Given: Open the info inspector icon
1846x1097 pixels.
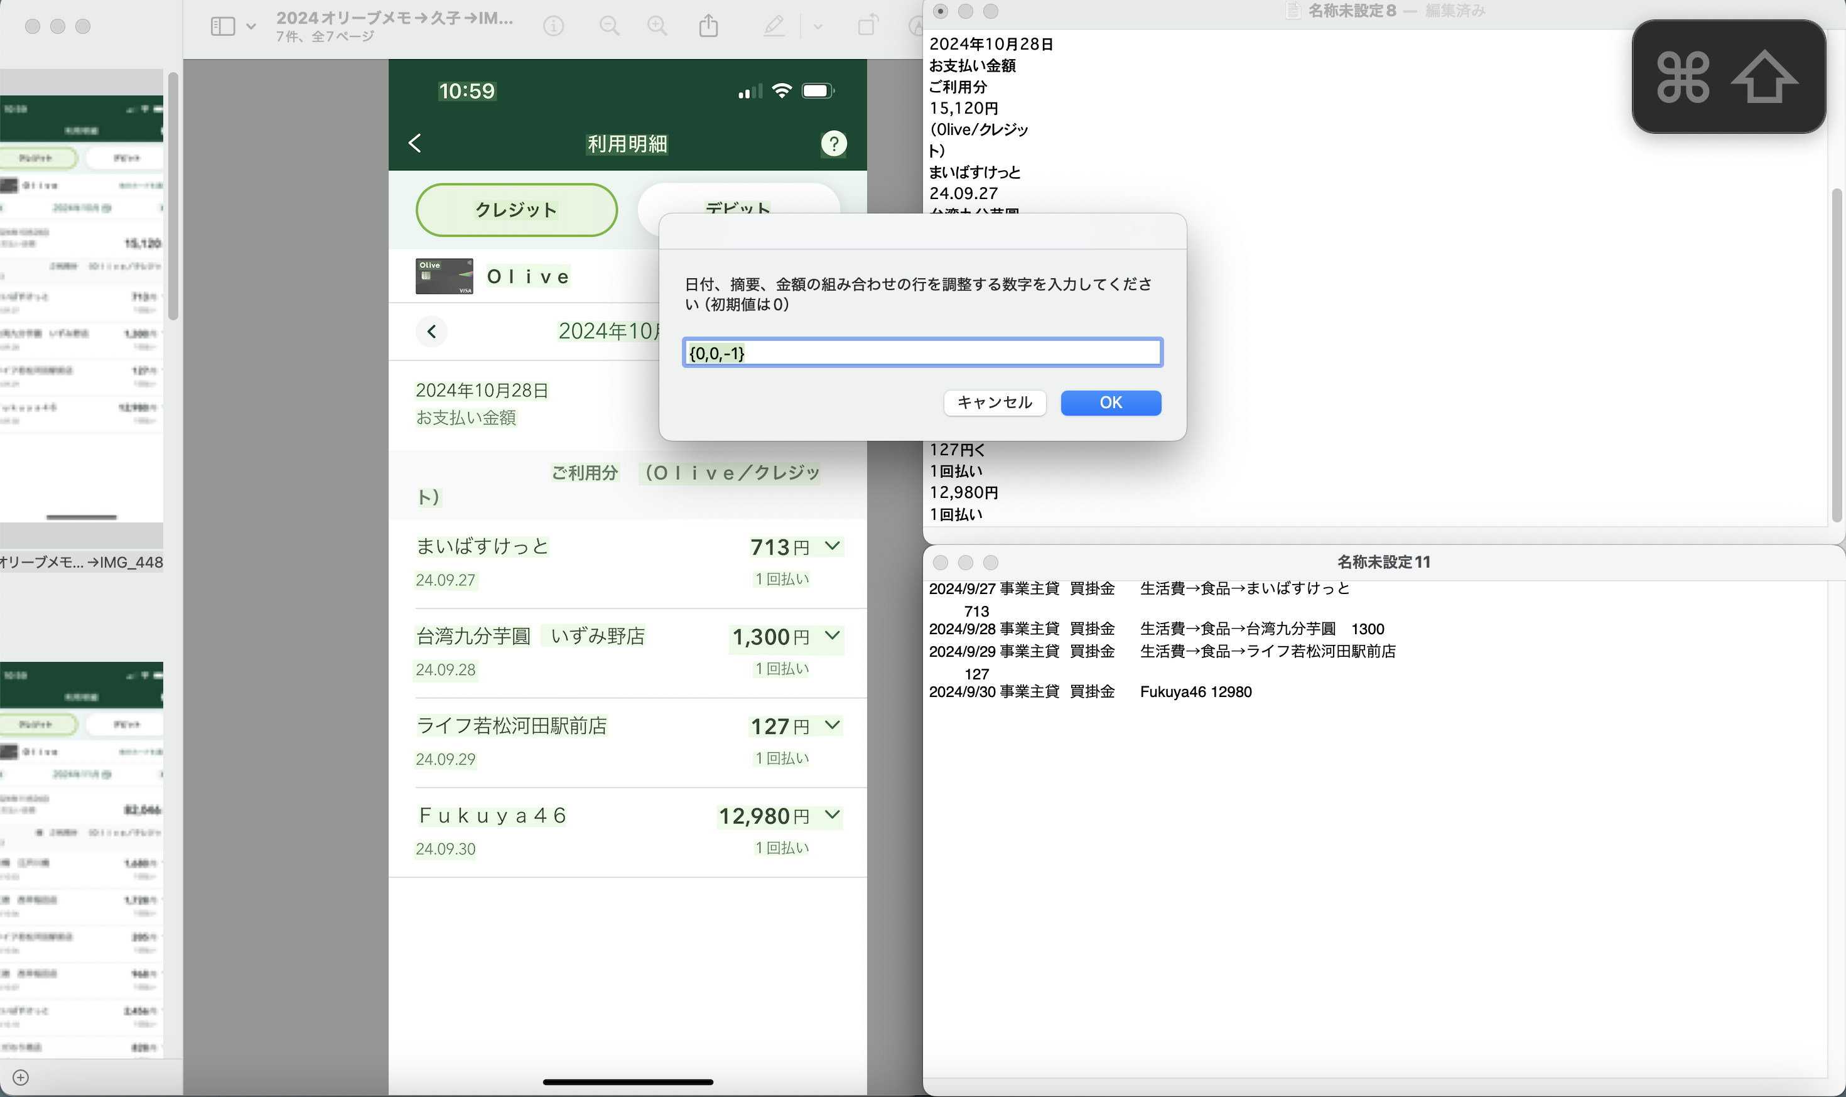Looking at the screenshot, I should 553,26.
